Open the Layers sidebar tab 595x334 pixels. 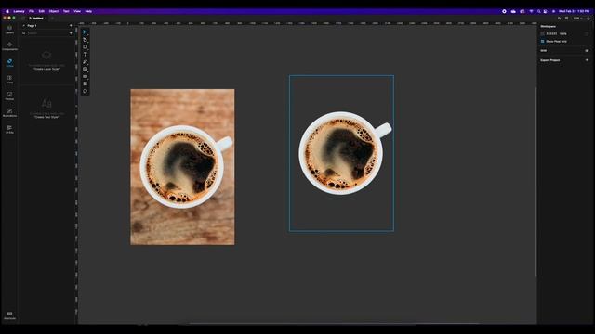[9, 30]
